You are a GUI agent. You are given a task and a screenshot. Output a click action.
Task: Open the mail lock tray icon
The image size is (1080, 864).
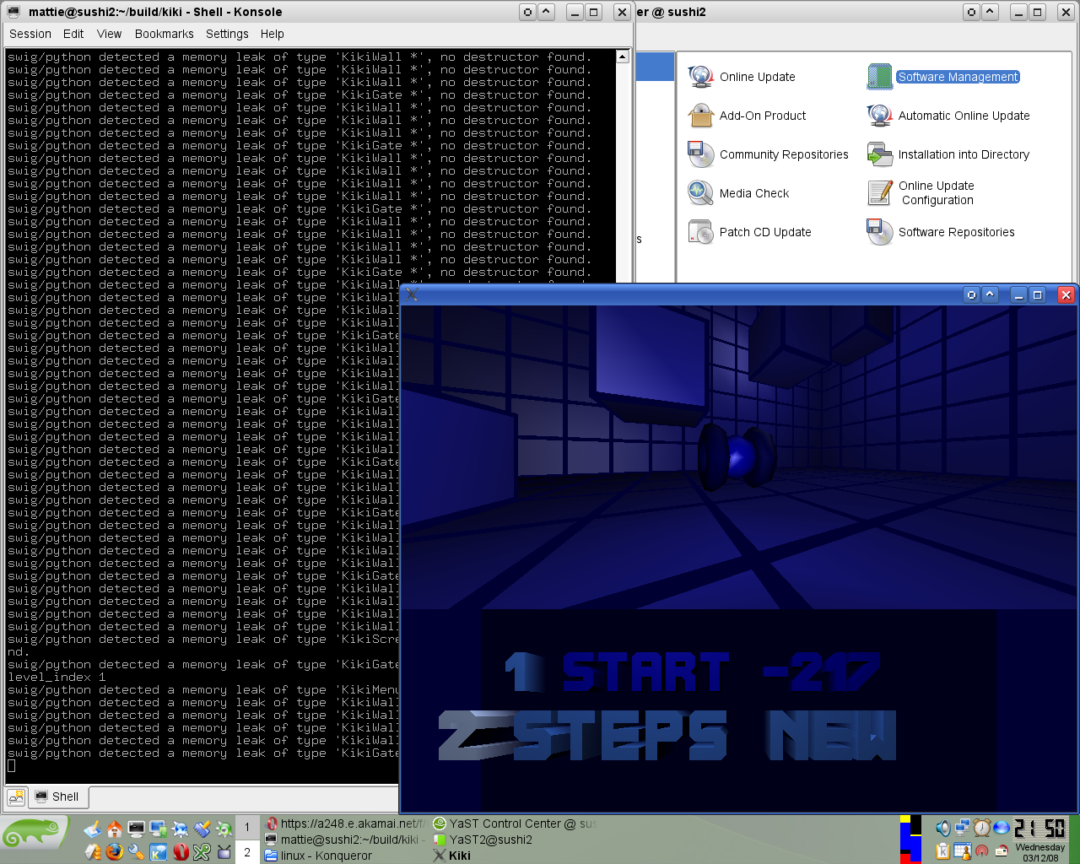tap(1002, 850)
